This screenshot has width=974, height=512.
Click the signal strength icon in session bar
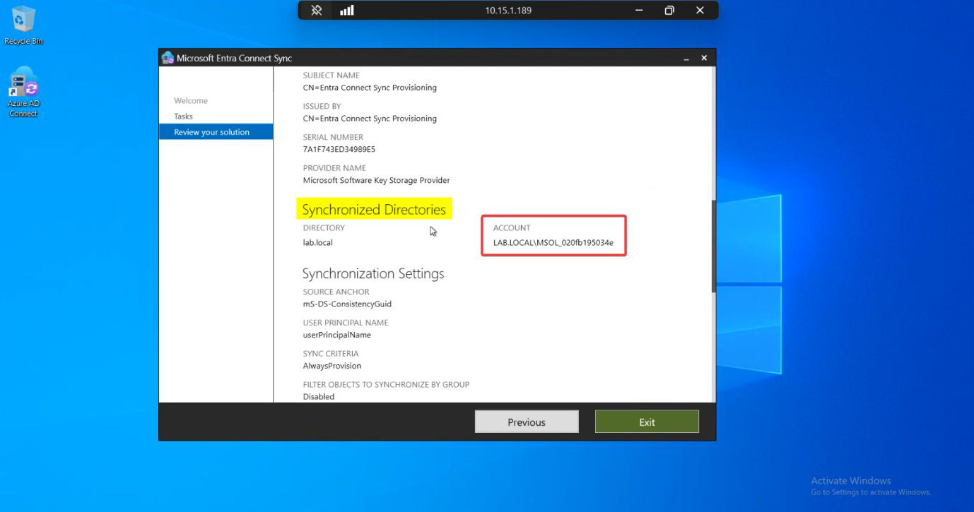pos(346,10)
